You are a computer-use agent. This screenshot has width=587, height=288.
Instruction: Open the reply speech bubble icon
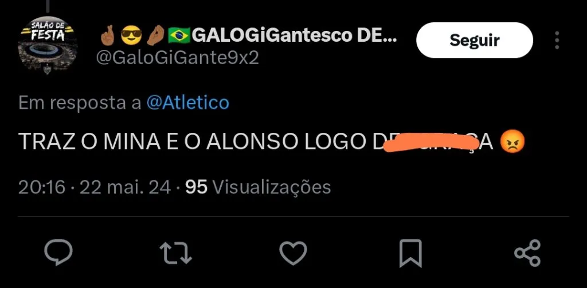[58, 253]
